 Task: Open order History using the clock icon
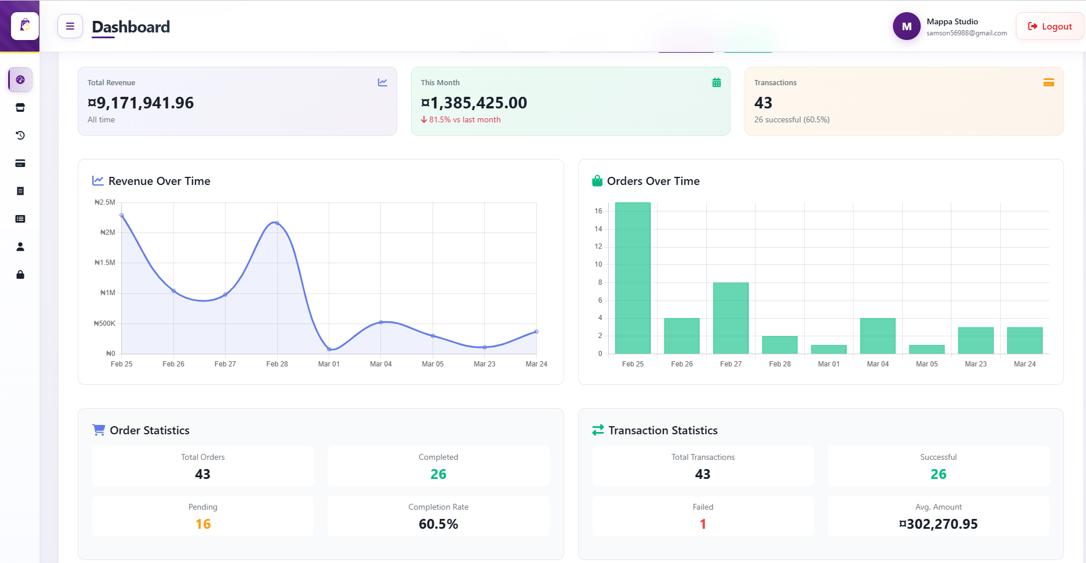20,135
